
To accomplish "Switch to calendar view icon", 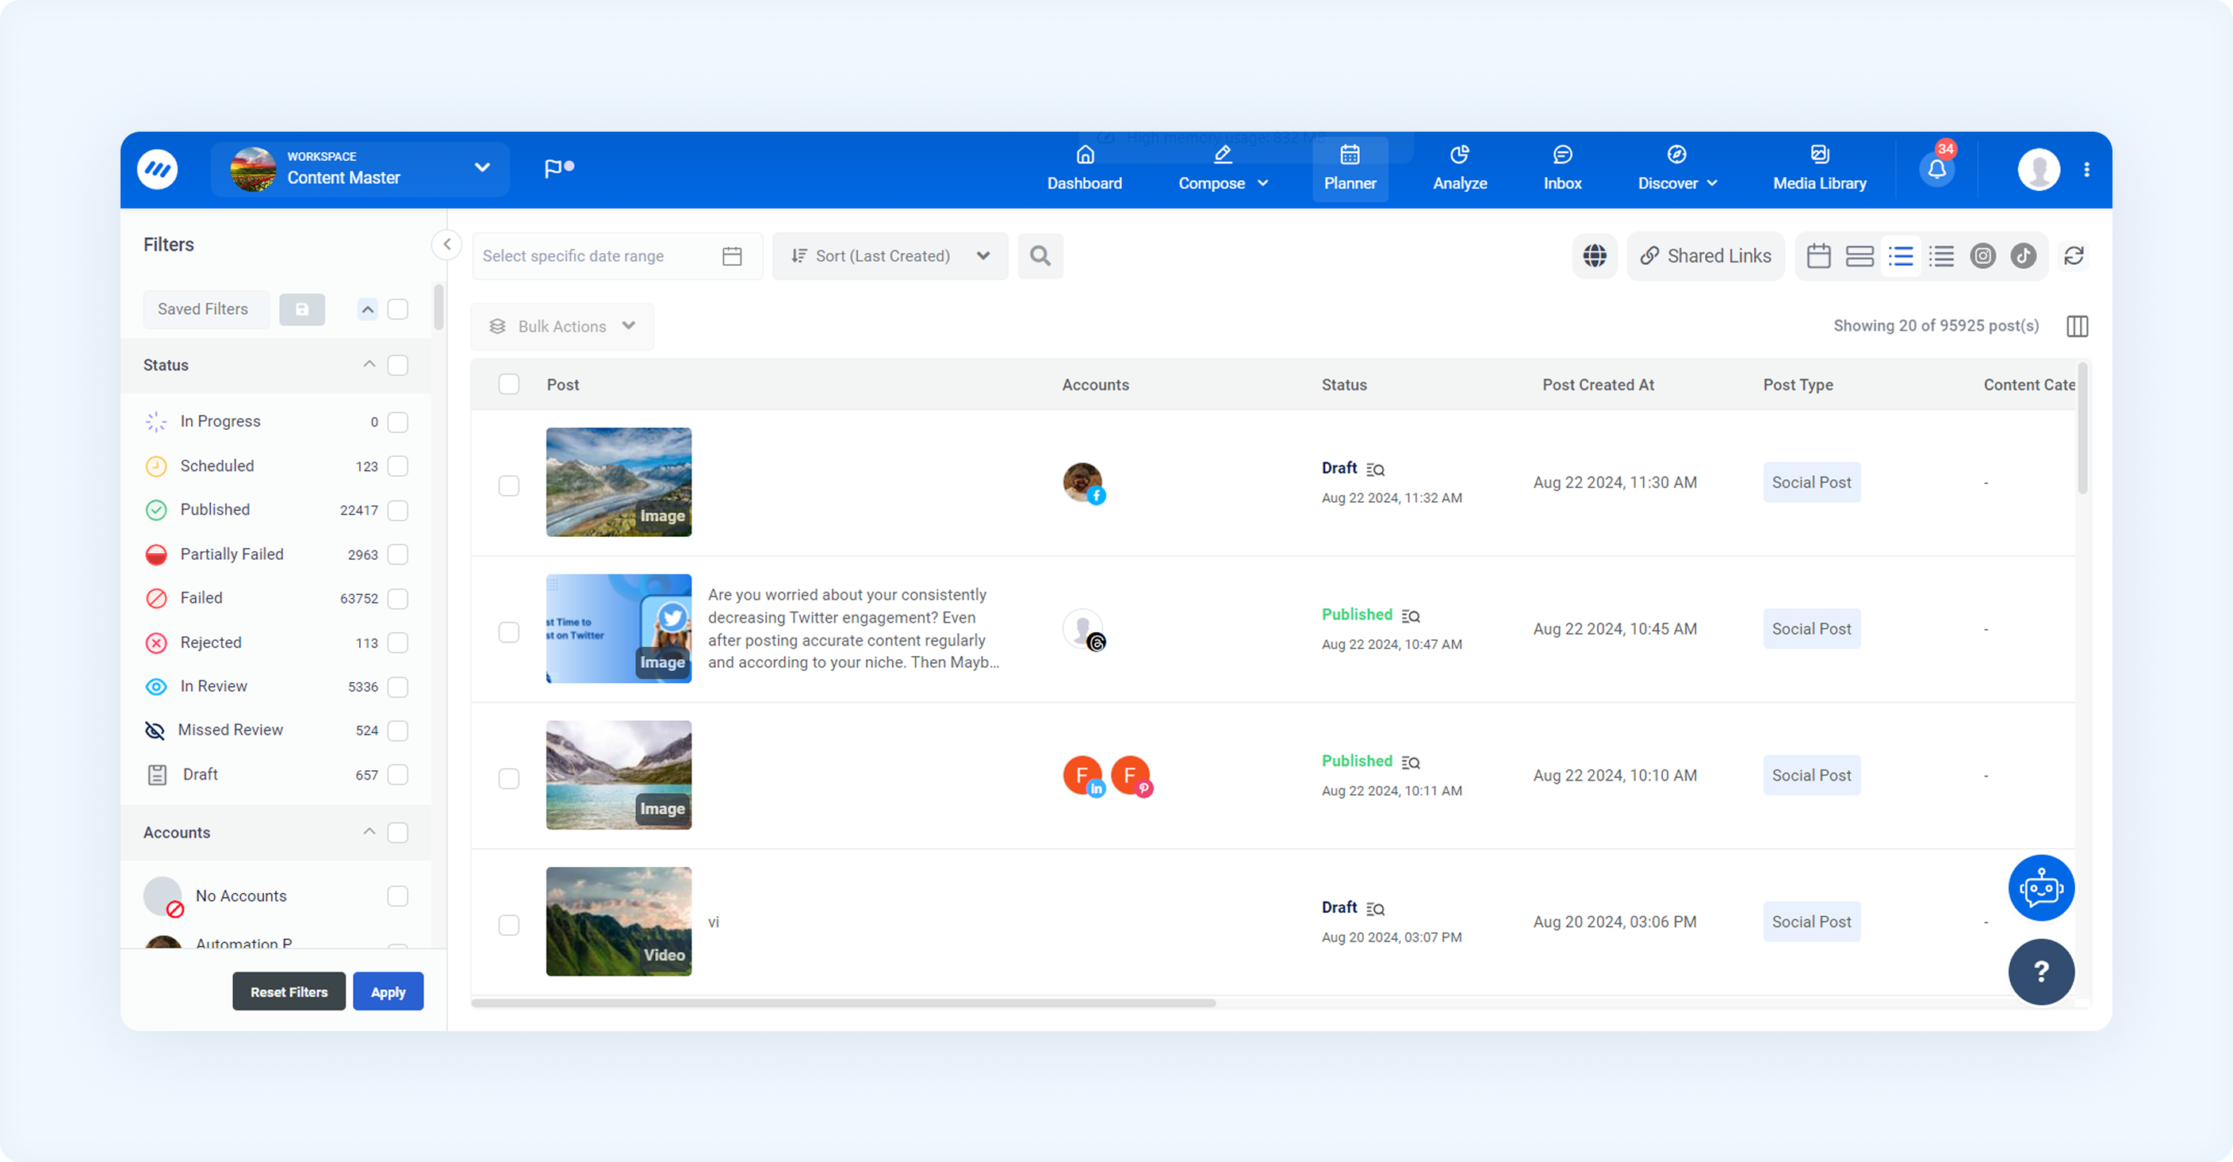I will [1818, 256].
